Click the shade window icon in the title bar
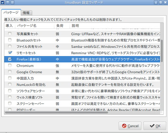This screenshot has width=168, height=133. [x=8, y=2]
